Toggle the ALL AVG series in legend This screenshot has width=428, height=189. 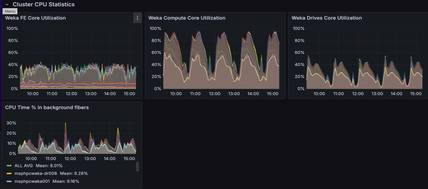(x=24, y=166)
